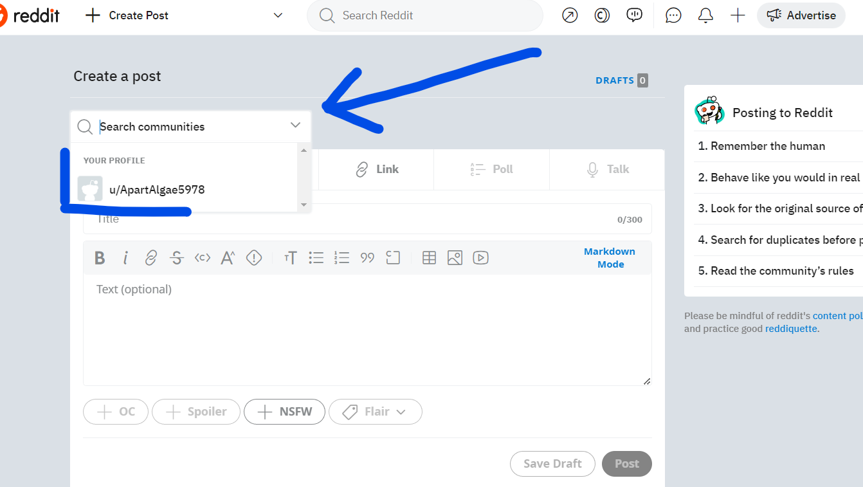The image size is (863, 487).
Task: Open the Coins icon in header
Action: tap(602, 15)
